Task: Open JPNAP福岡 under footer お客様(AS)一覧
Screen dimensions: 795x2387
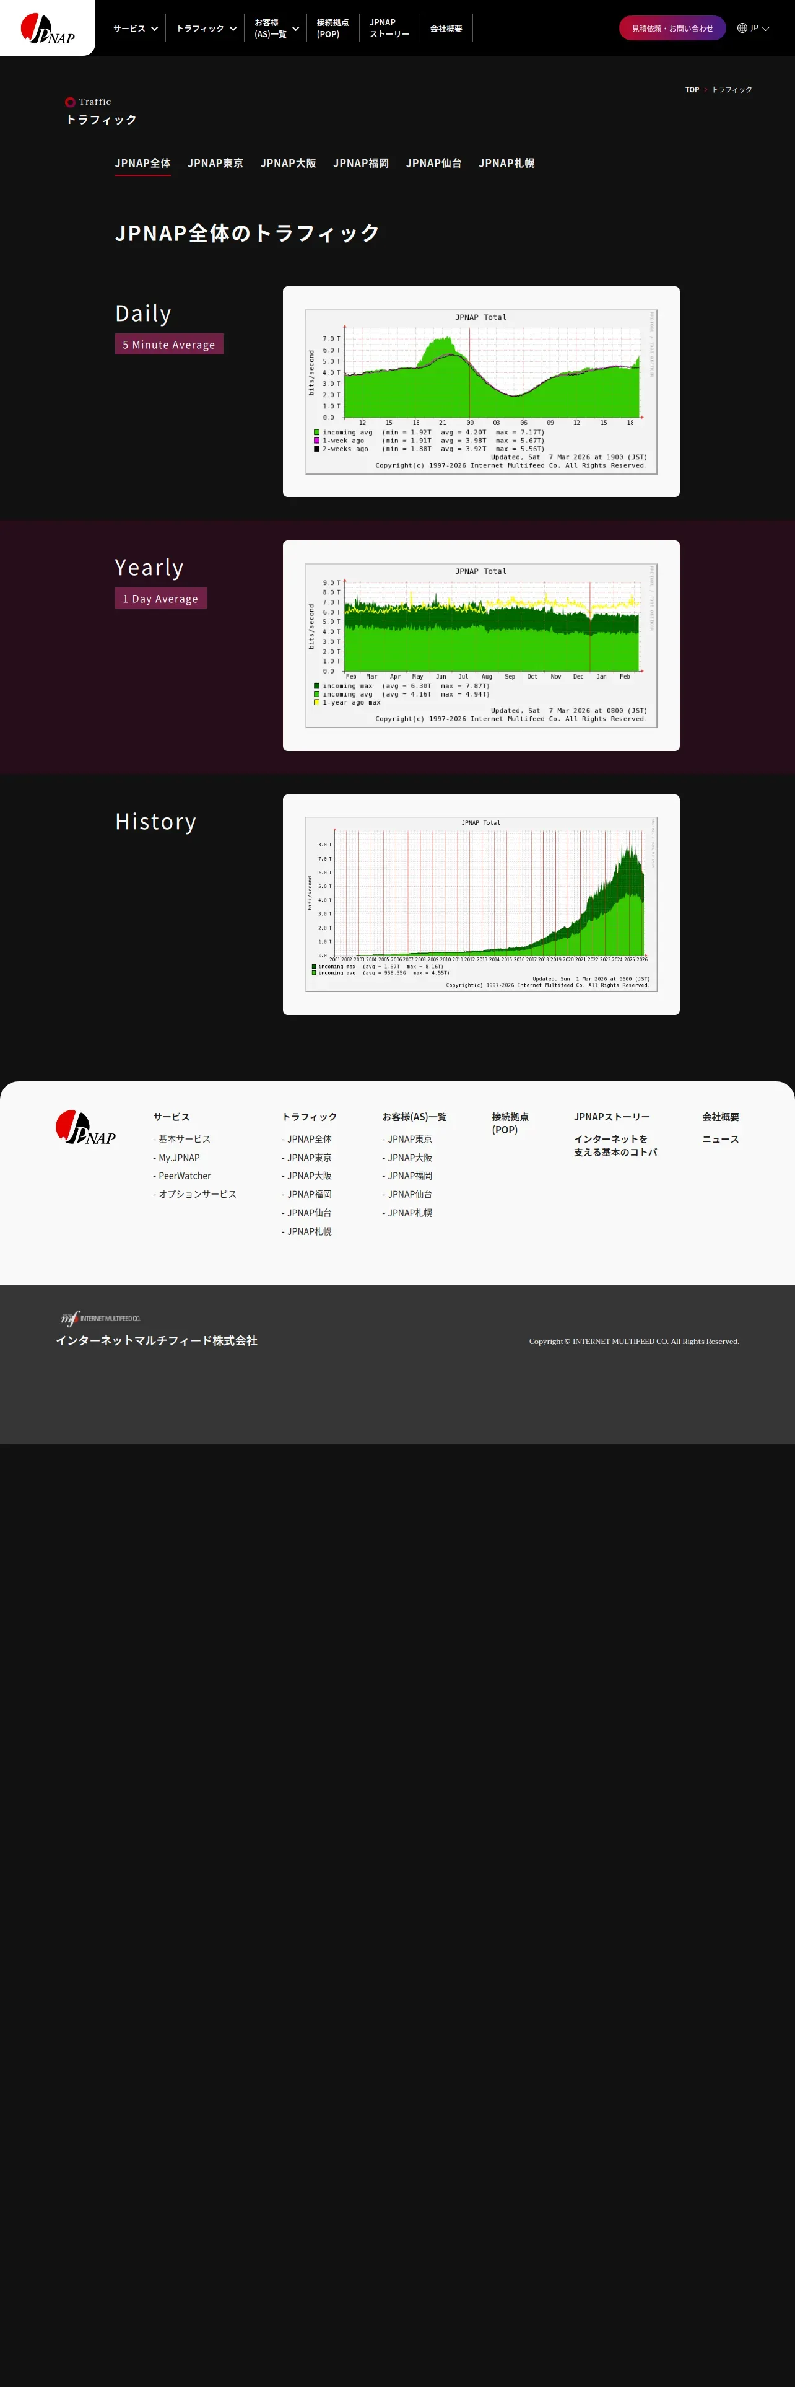Action: point(407,1176)
